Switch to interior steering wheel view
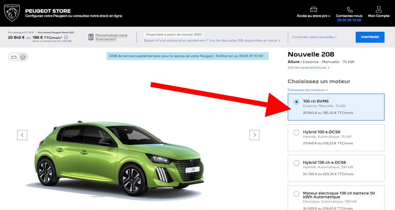Screen dimensions: 395x210 (23, 57)
